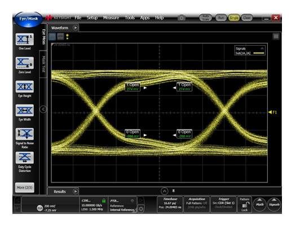Viewport: 300px width, 232px height.
Task: Click the Single button
Action: [x=234, y=18]
